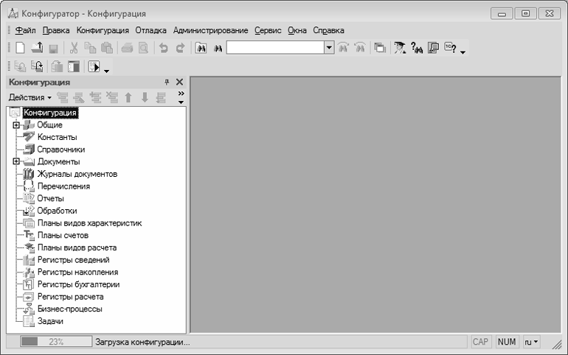Click the Константы tree icon
This screenshot has width=568, height=355.
pos(29,137)
